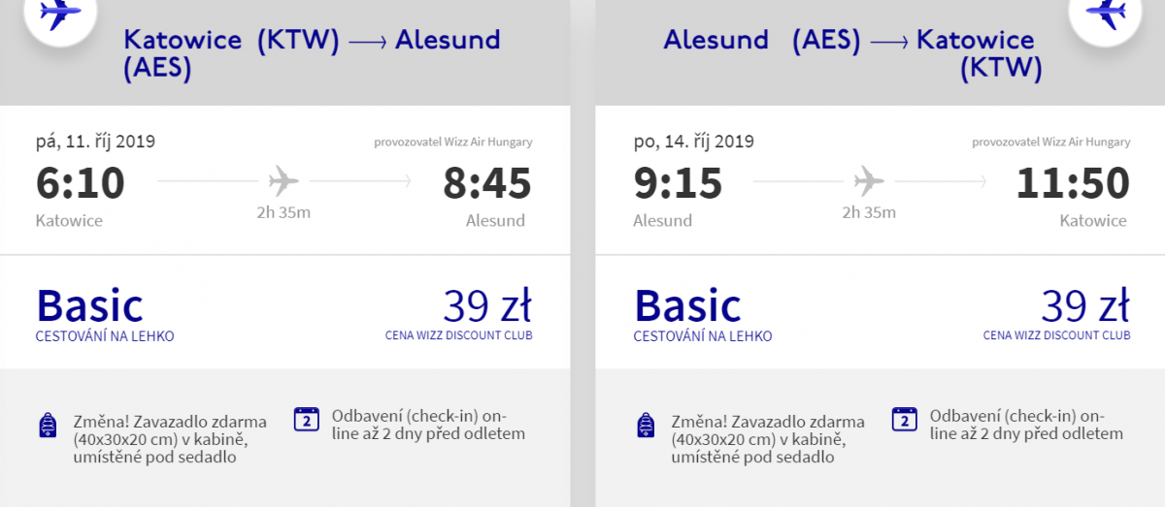Open the Alesund (AES) → Katowice route header
The image size is (1165, 507).
[x=849, y=53]
